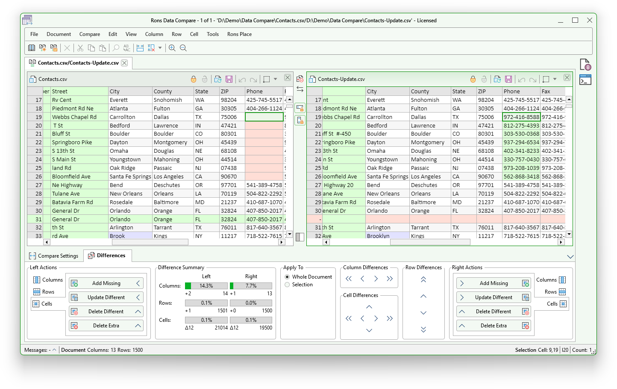Jump to first column difference
This screenshot has height=389, width=617.
[x=349, y=279]
